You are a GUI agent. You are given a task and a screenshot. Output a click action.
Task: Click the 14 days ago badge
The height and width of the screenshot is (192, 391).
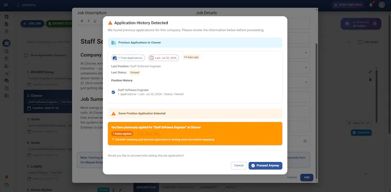tap(191, 57)
